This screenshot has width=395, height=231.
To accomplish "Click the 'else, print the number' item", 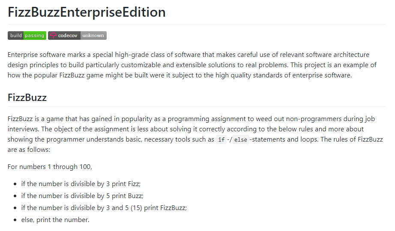I will [55, 220].
